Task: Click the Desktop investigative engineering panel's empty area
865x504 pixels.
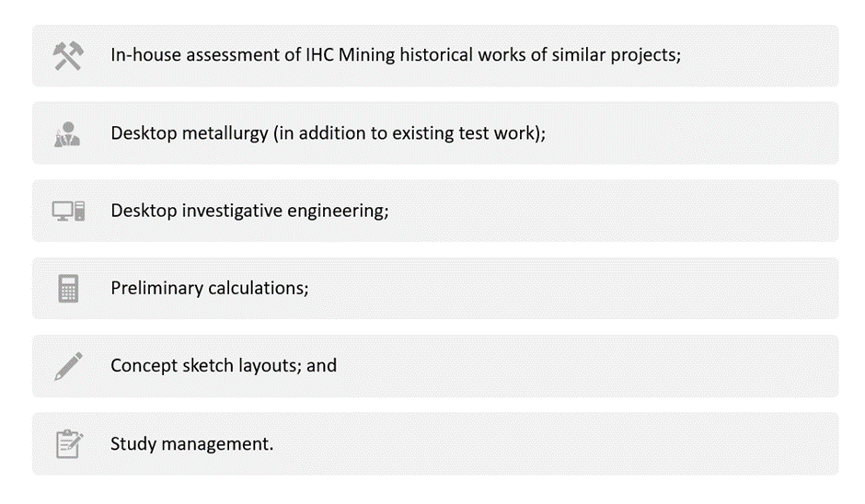Action: [612, 211]
